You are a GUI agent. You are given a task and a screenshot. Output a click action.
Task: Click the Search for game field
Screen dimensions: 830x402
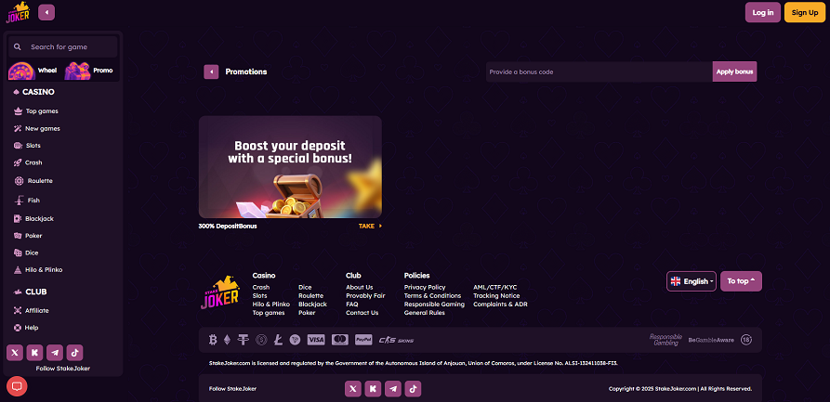(63, 47)
